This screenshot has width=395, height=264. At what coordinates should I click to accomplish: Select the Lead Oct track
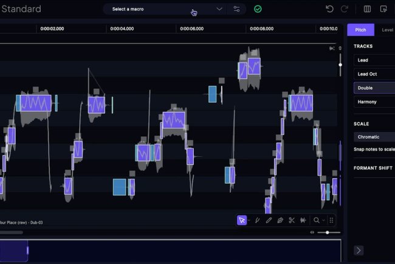[x=374, y=74]
